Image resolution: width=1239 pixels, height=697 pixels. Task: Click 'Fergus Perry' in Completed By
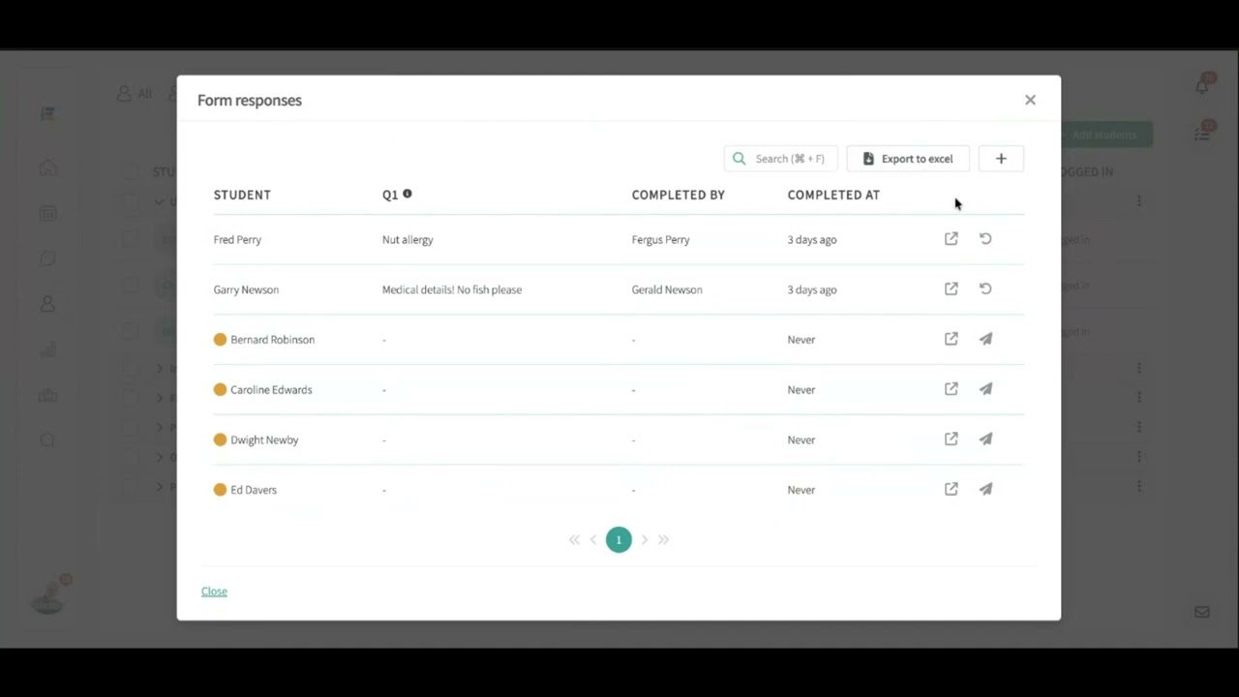pos(660,239)
